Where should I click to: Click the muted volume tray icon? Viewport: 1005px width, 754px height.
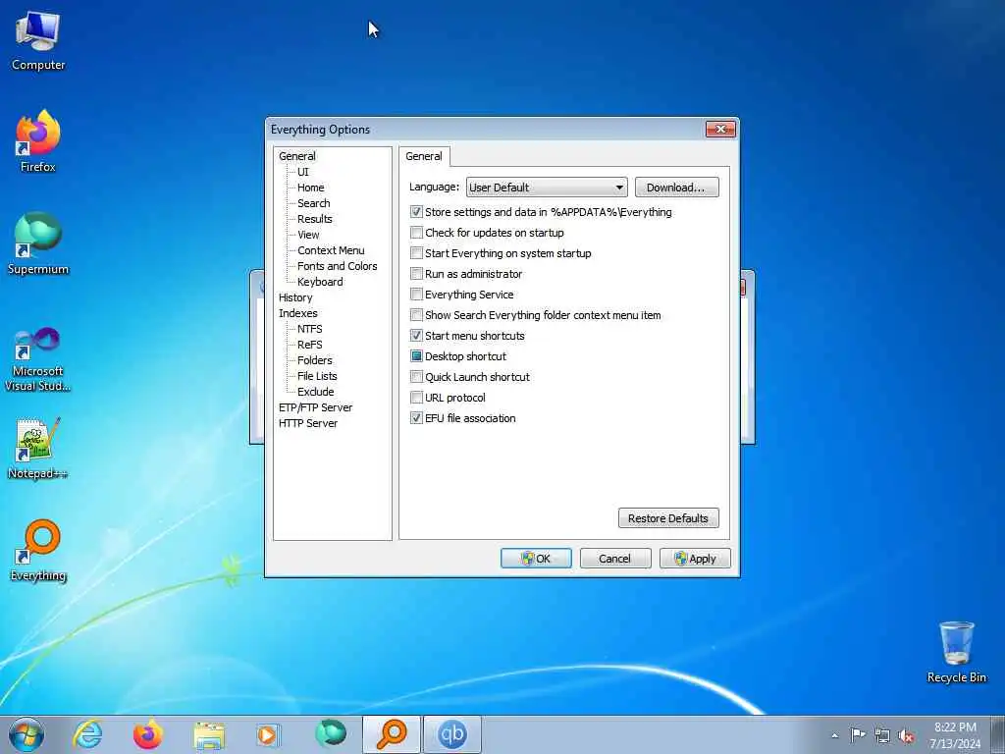click(906, 735)
